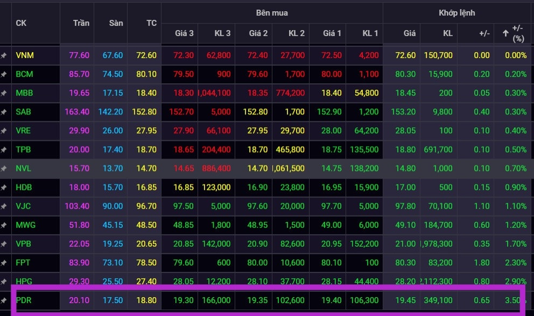Sort by the Trần ceiling price header
534x316 pixels.
coord(81,23)
